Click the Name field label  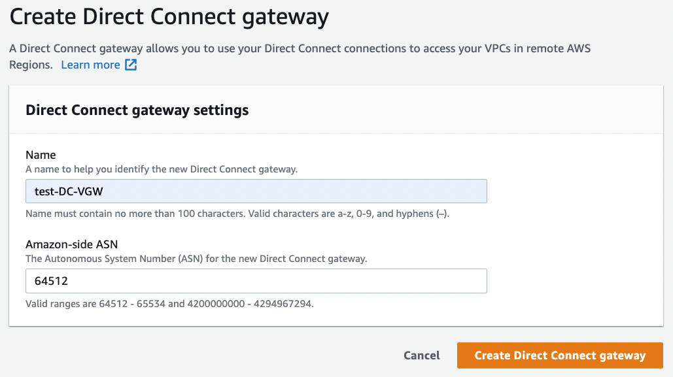41,155
